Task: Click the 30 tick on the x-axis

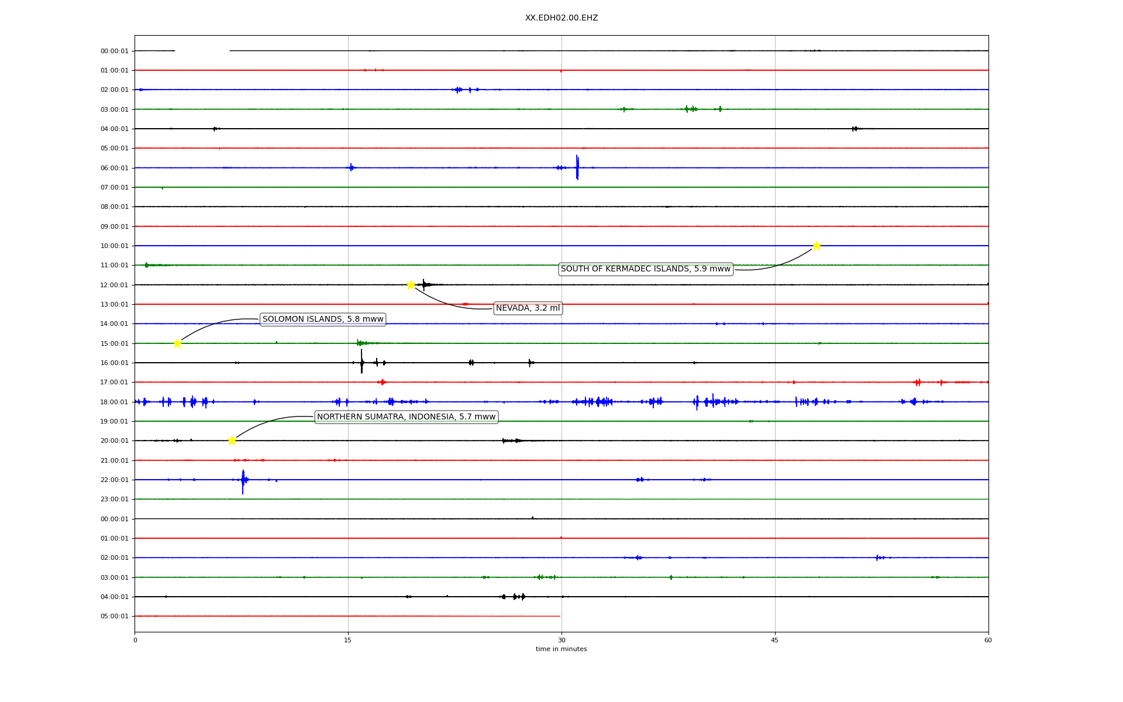Action: (x=561, y=640)
